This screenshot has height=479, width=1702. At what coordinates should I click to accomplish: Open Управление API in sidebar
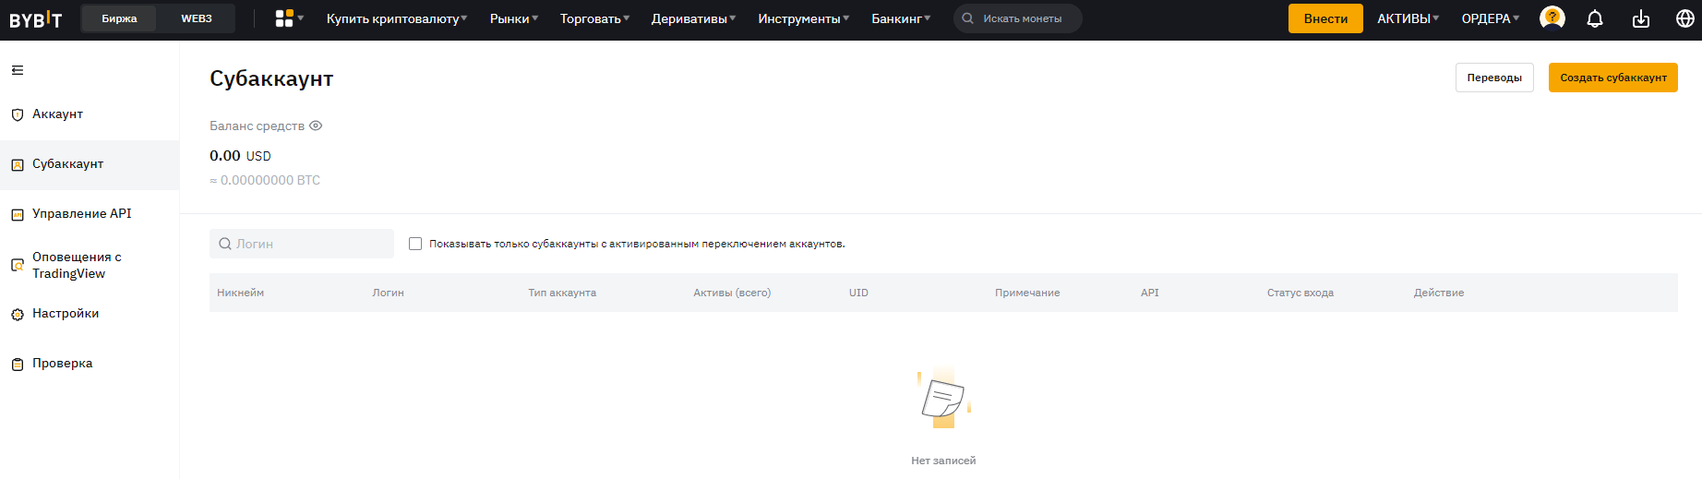coord(81,214)
